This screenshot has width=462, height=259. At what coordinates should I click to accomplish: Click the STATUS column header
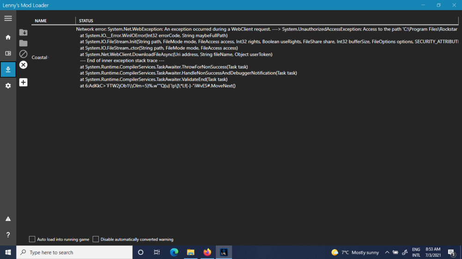click(x=86, y=21)
